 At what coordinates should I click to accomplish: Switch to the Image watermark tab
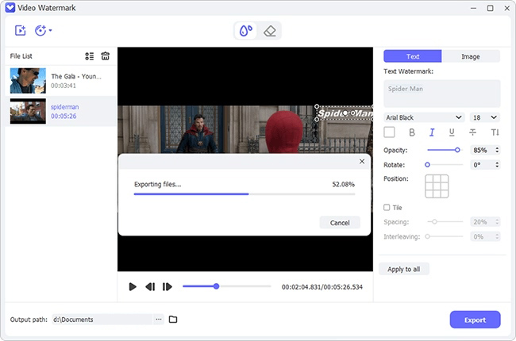[471, 56]
